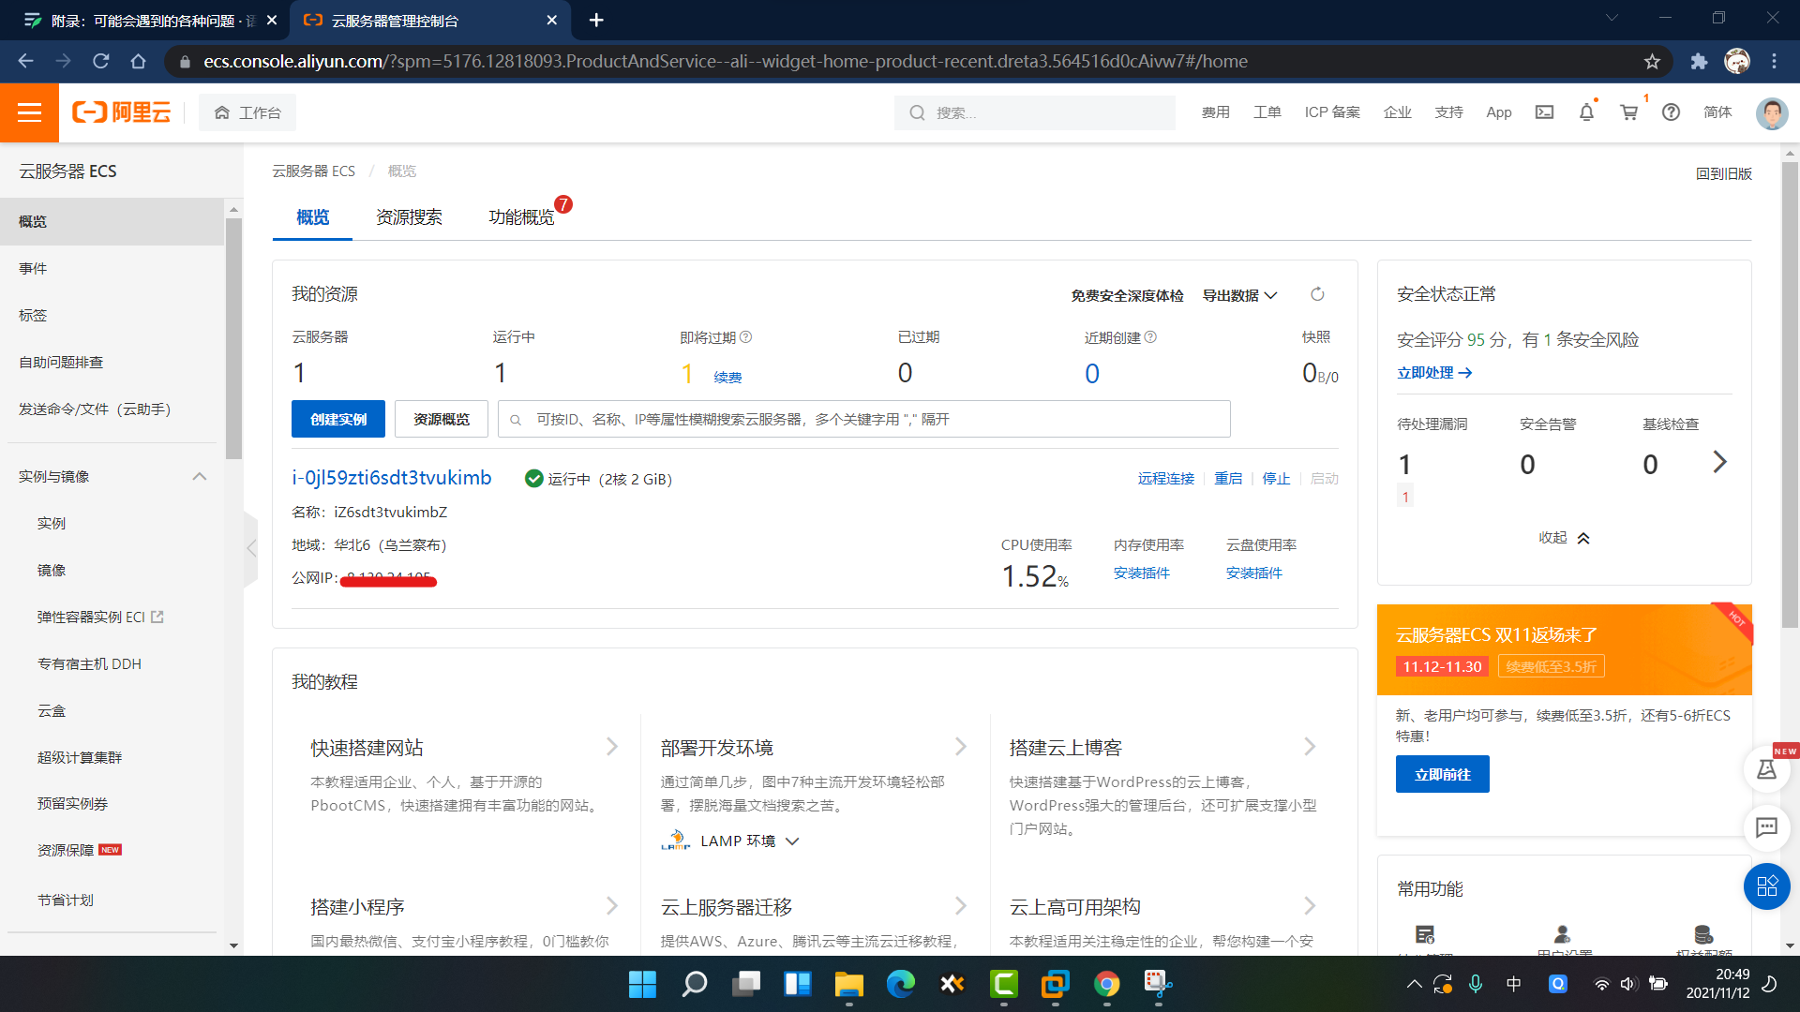Open Microsoft Edge from taskbar
Screen dimensions: 1800x1012
coord(900,984)
